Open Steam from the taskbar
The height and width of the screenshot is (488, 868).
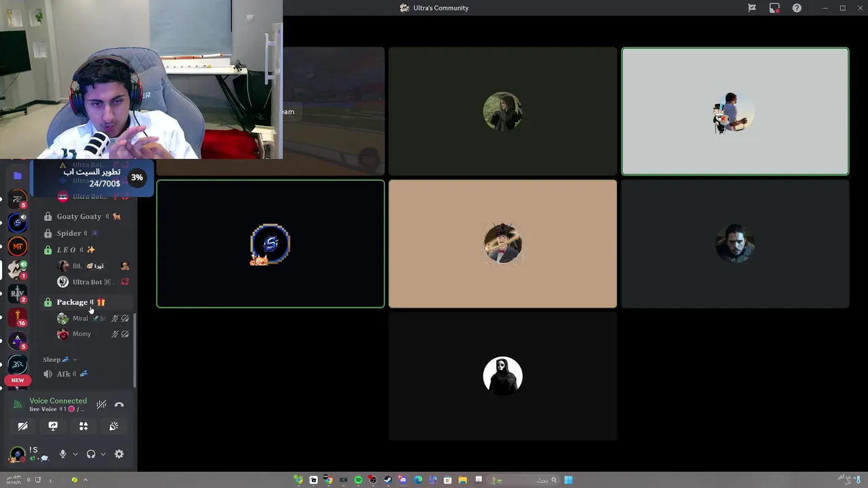pyautogui.click(x=387, y=480)
